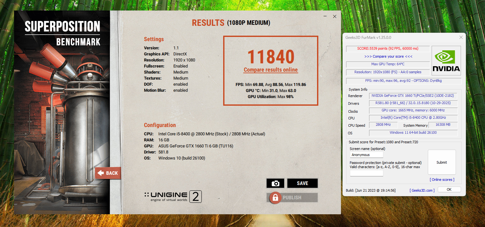The image size is (485, 227).
Task: Click the NVIDIA logo in FurMark window
Action: click(x=446, y=61)
